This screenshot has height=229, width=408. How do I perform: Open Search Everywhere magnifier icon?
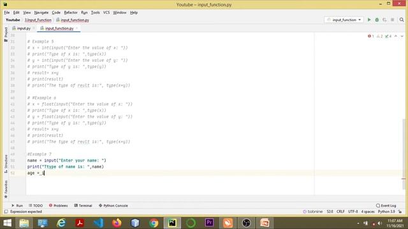point(402,20)
